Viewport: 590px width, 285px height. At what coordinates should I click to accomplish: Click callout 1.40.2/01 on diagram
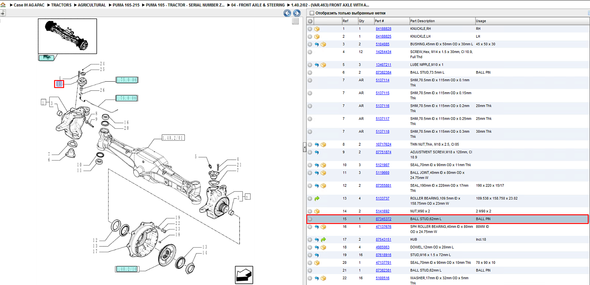click(173, 138)
